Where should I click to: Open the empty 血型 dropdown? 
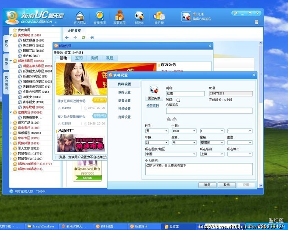tap(240, 143)
